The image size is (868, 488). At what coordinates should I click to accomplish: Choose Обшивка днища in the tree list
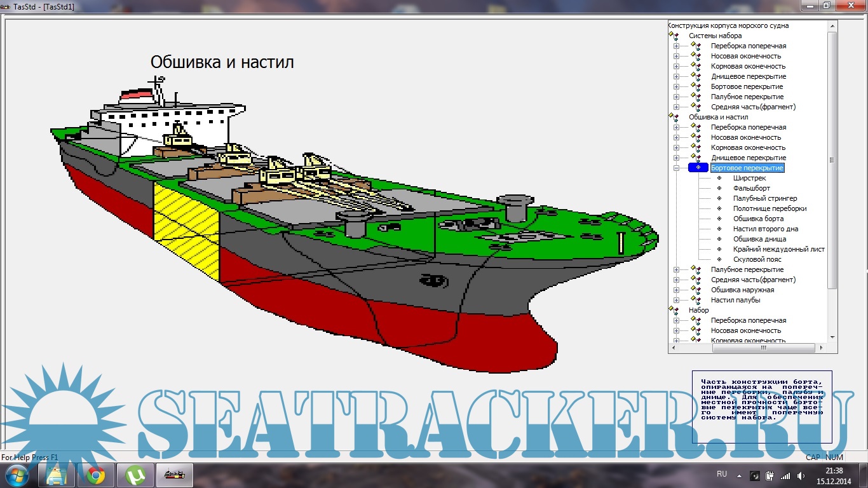click(x=759, y=239)
